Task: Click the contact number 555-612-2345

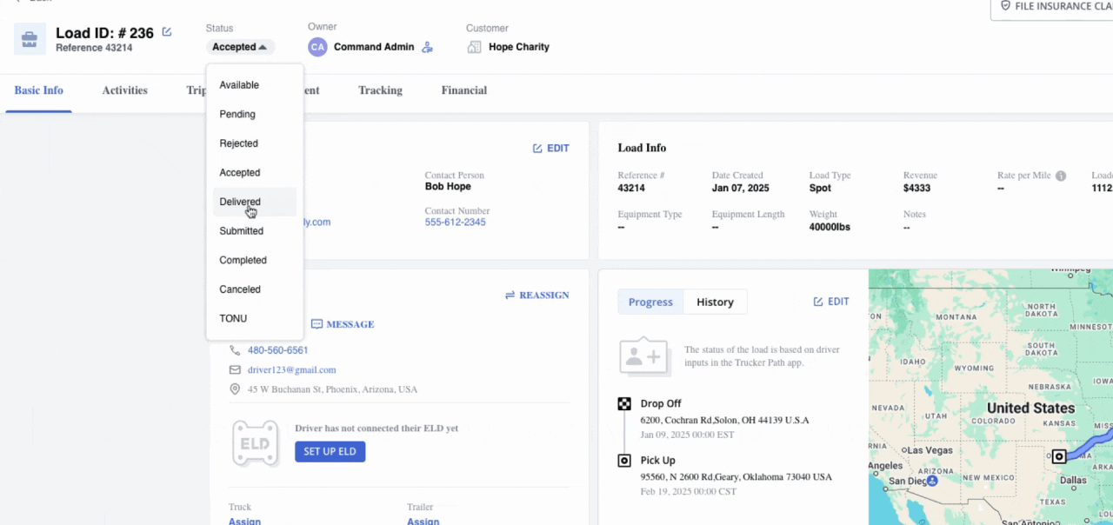Action: 455,223
